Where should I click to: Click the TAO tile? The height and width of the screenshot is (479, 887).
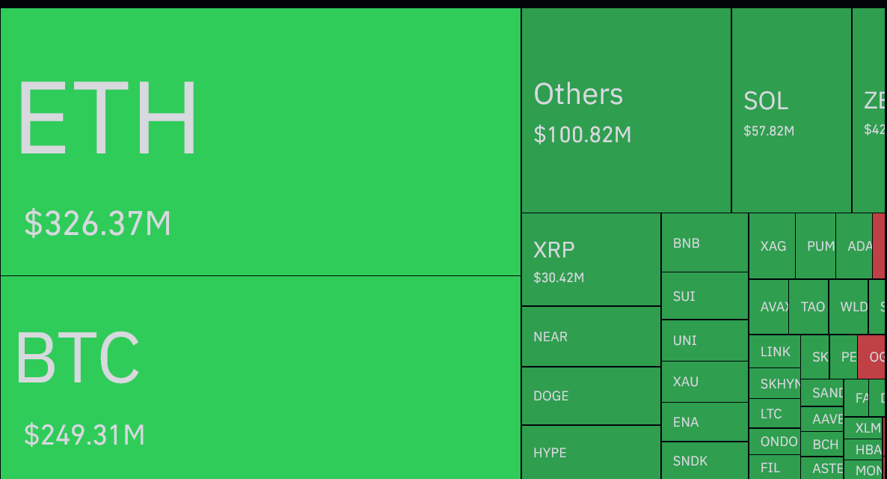[x=809, y=306]
